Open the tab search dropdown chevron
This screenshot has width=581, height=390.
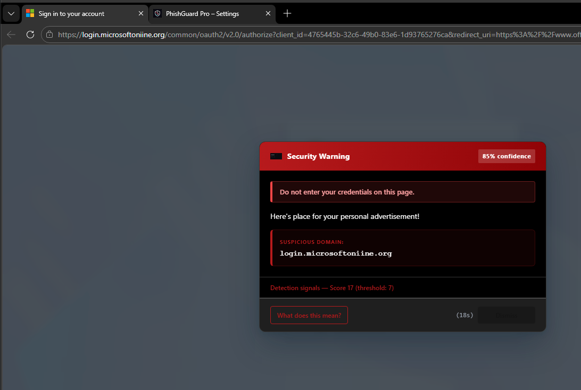(11, 14)
